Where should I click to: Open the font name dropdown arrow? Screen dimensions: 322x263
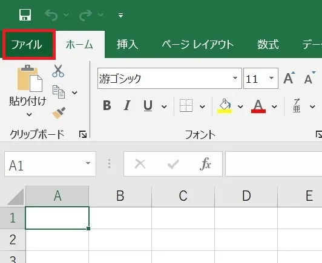click(235, 78)
